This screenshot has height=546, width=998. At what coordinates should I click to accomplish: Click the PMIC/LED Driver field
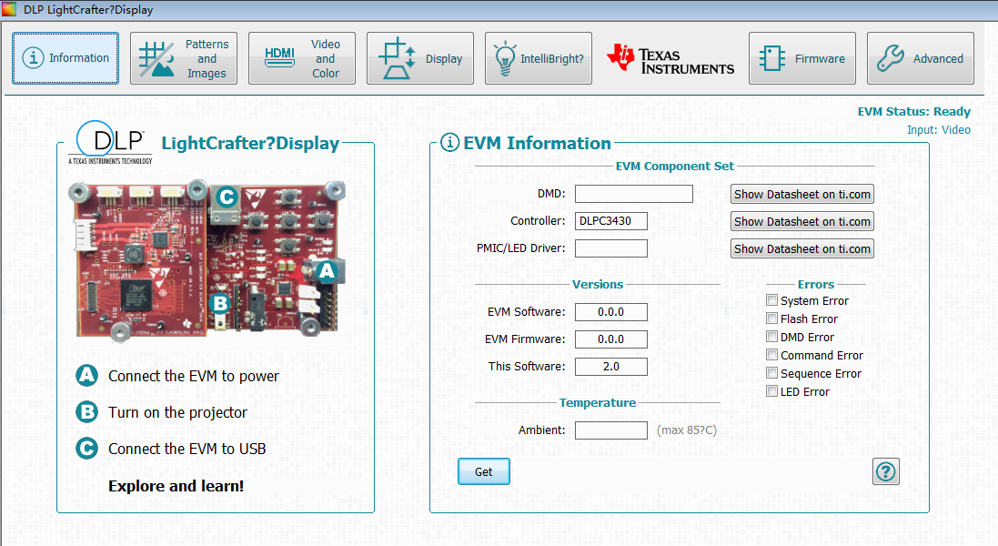[611, 248]
